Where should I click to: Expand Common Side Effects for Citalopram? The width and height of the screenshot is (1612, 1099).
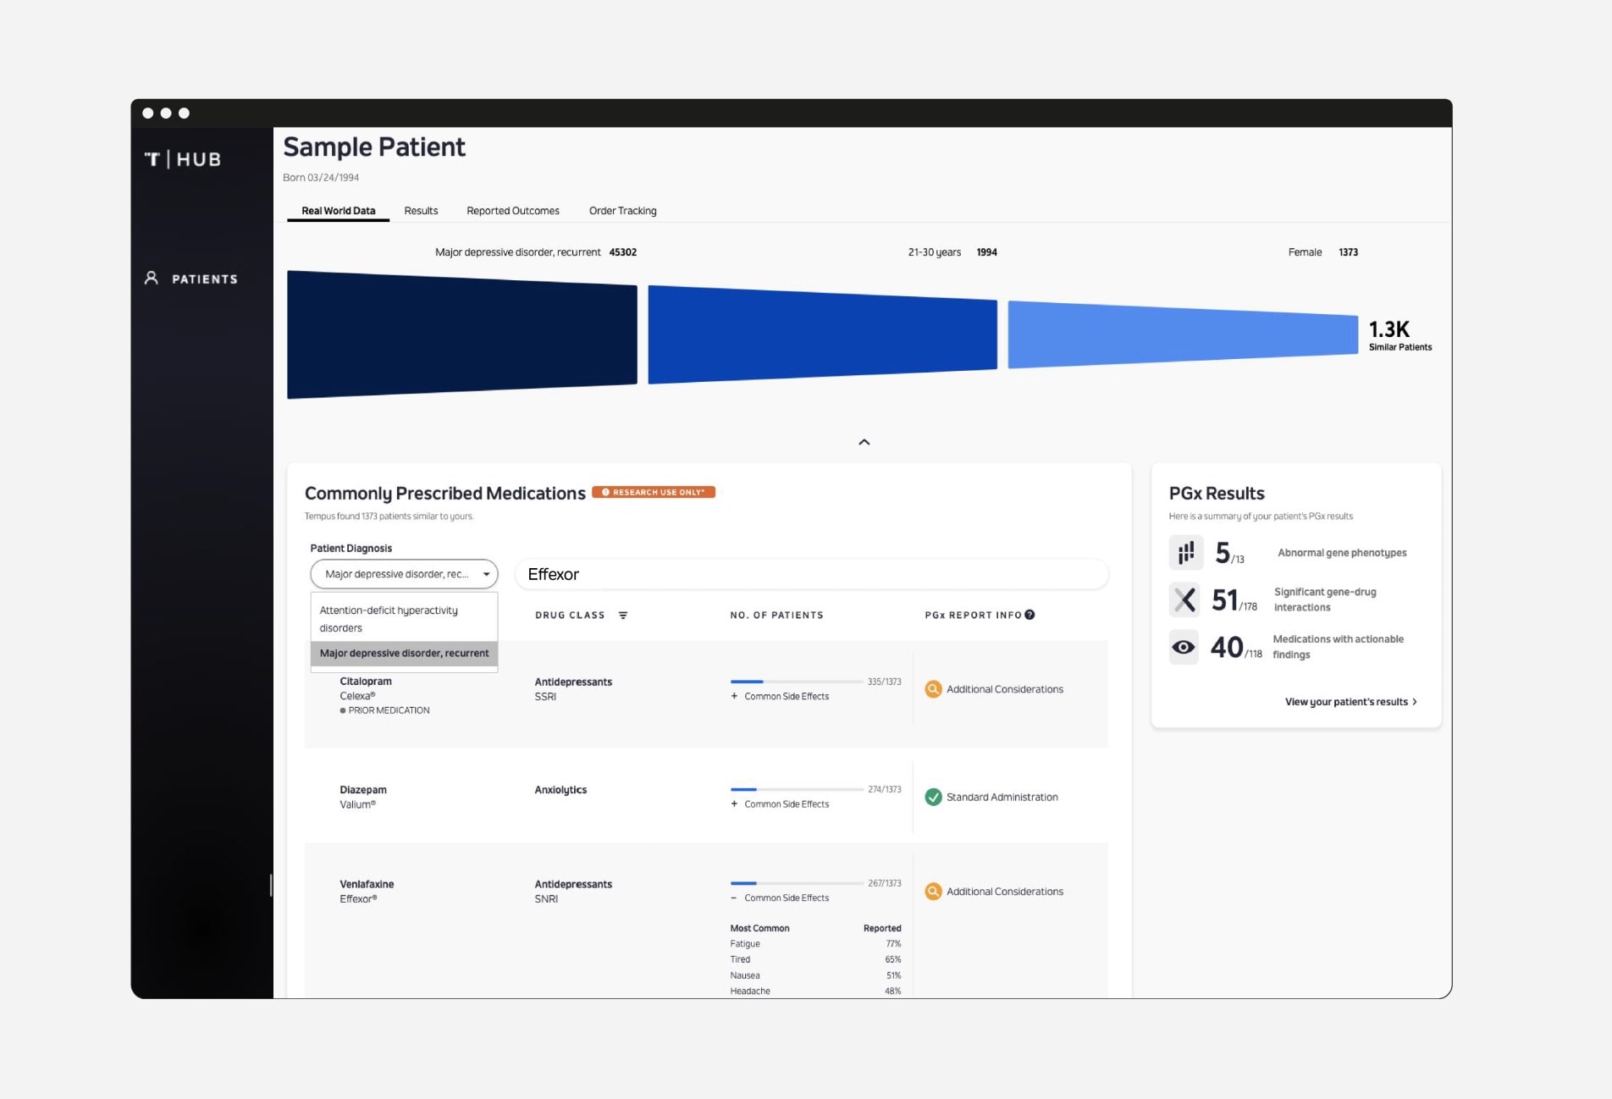(780, 696)
